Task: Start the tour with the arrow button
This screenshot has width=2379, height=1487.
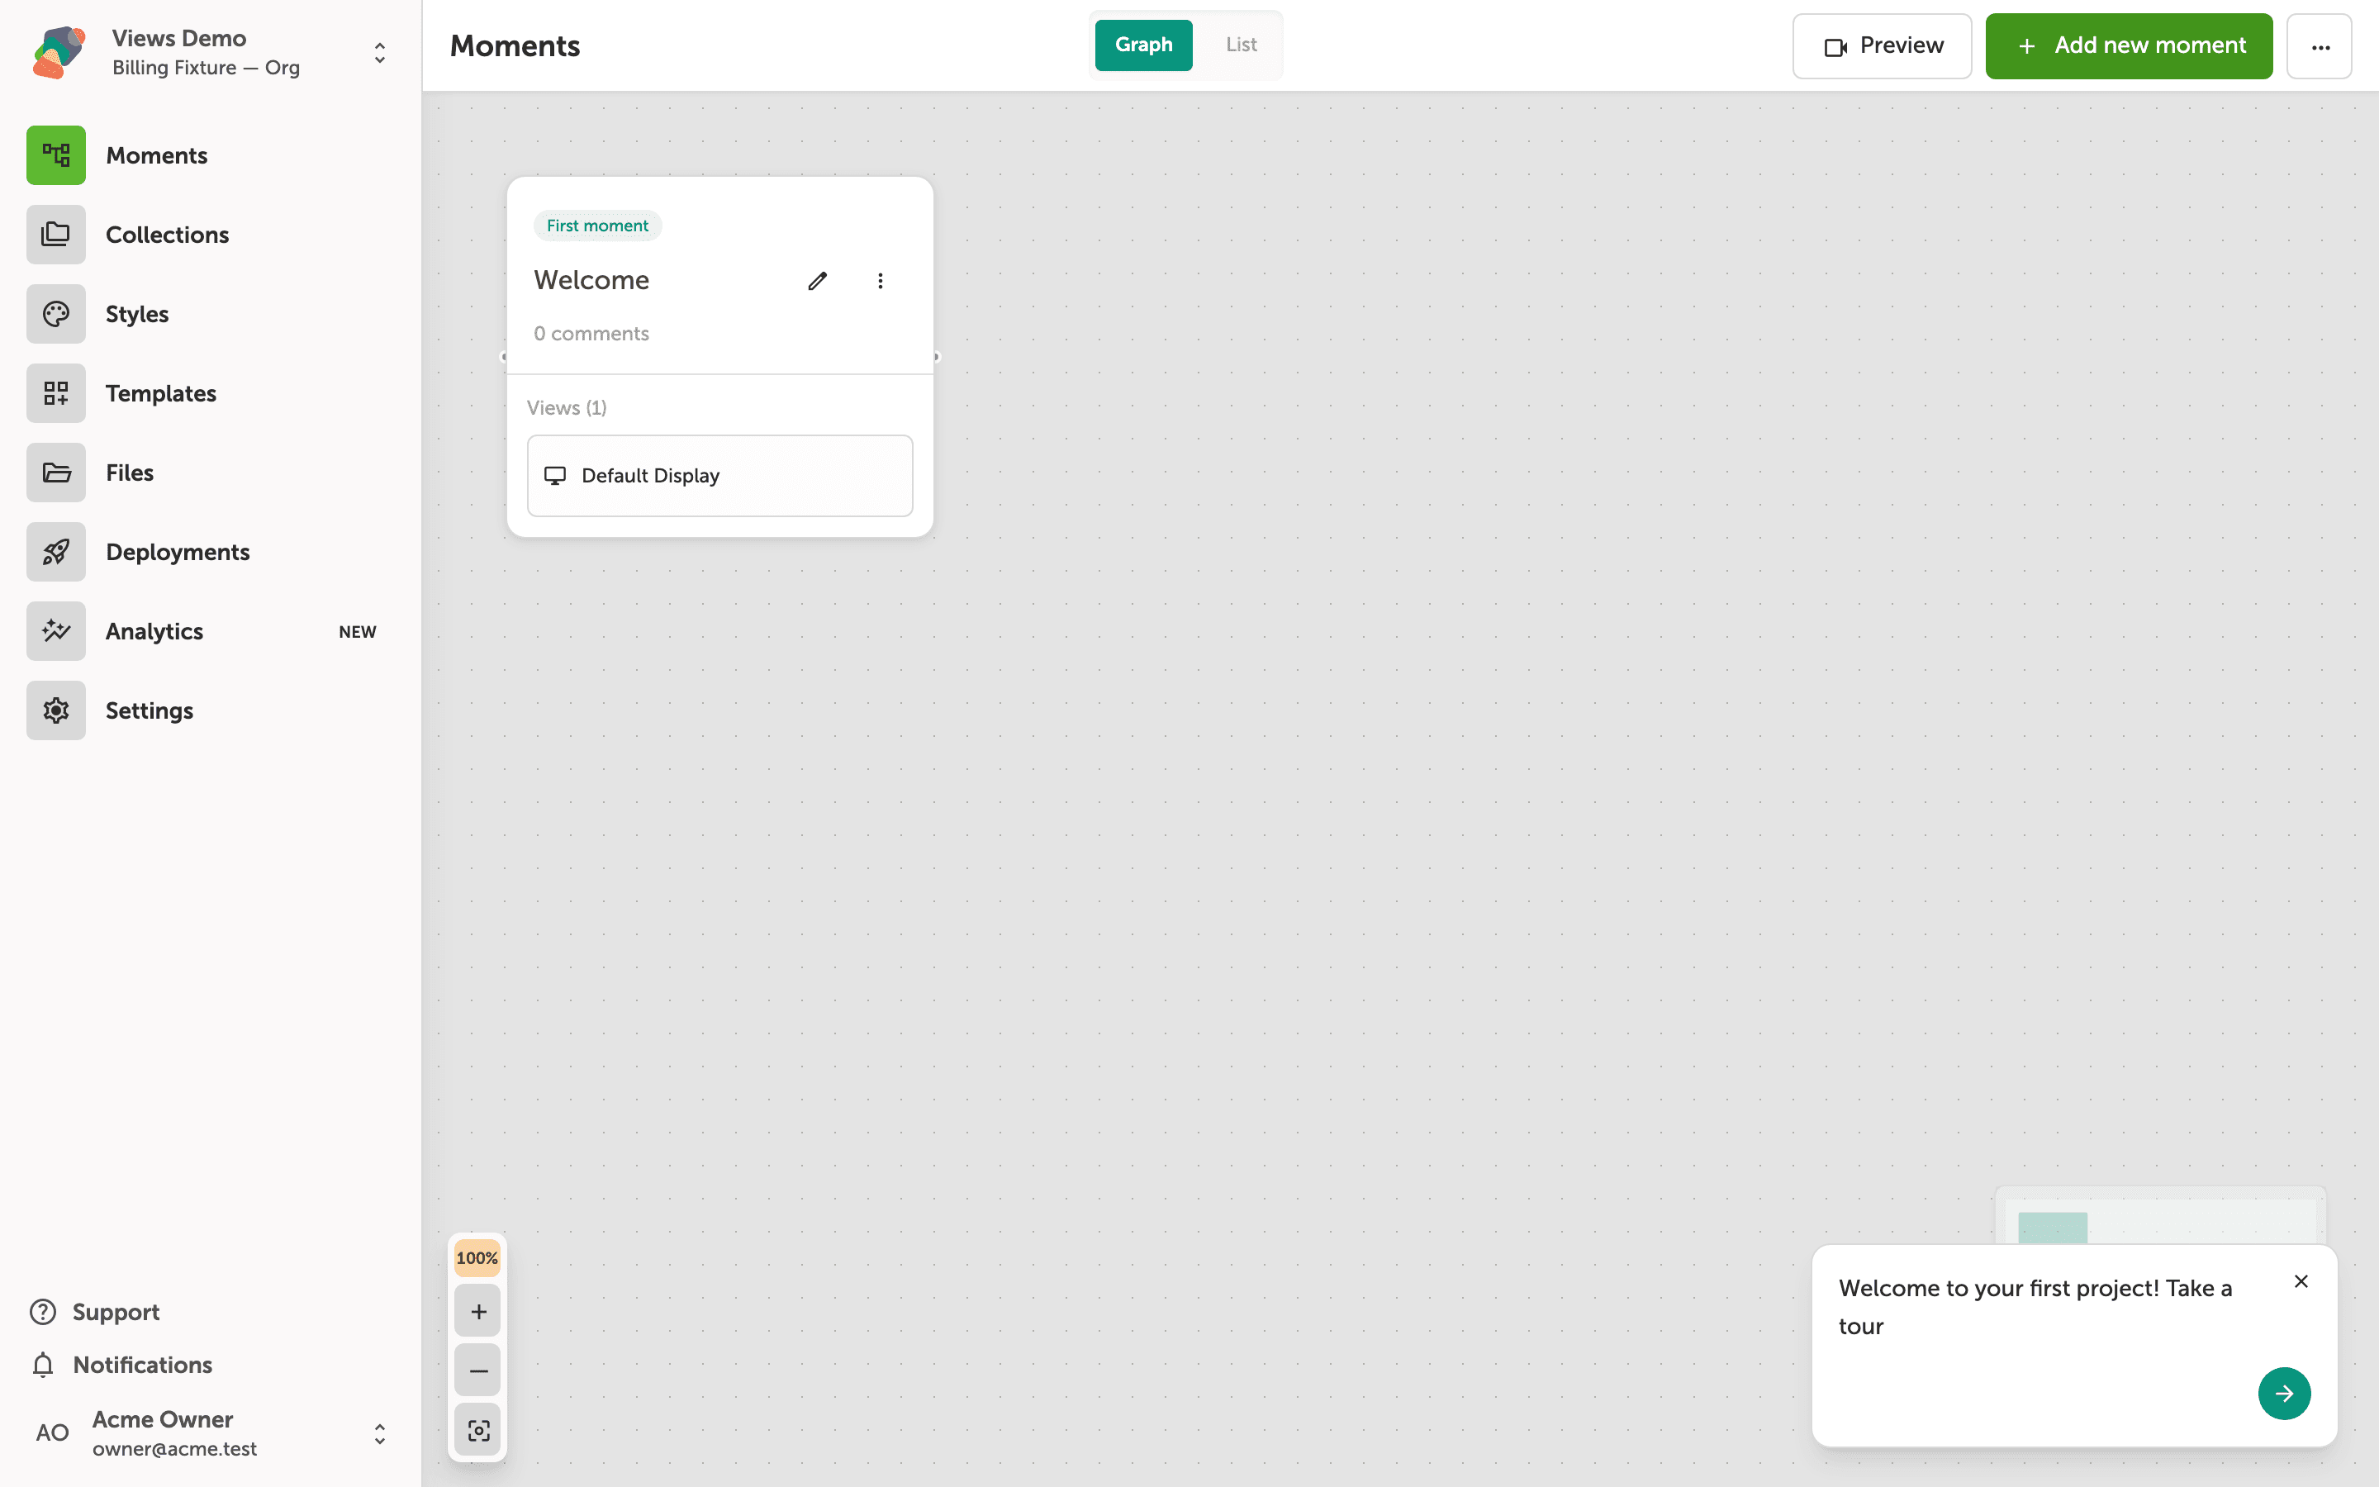Action: [x=2284, y=1394]
